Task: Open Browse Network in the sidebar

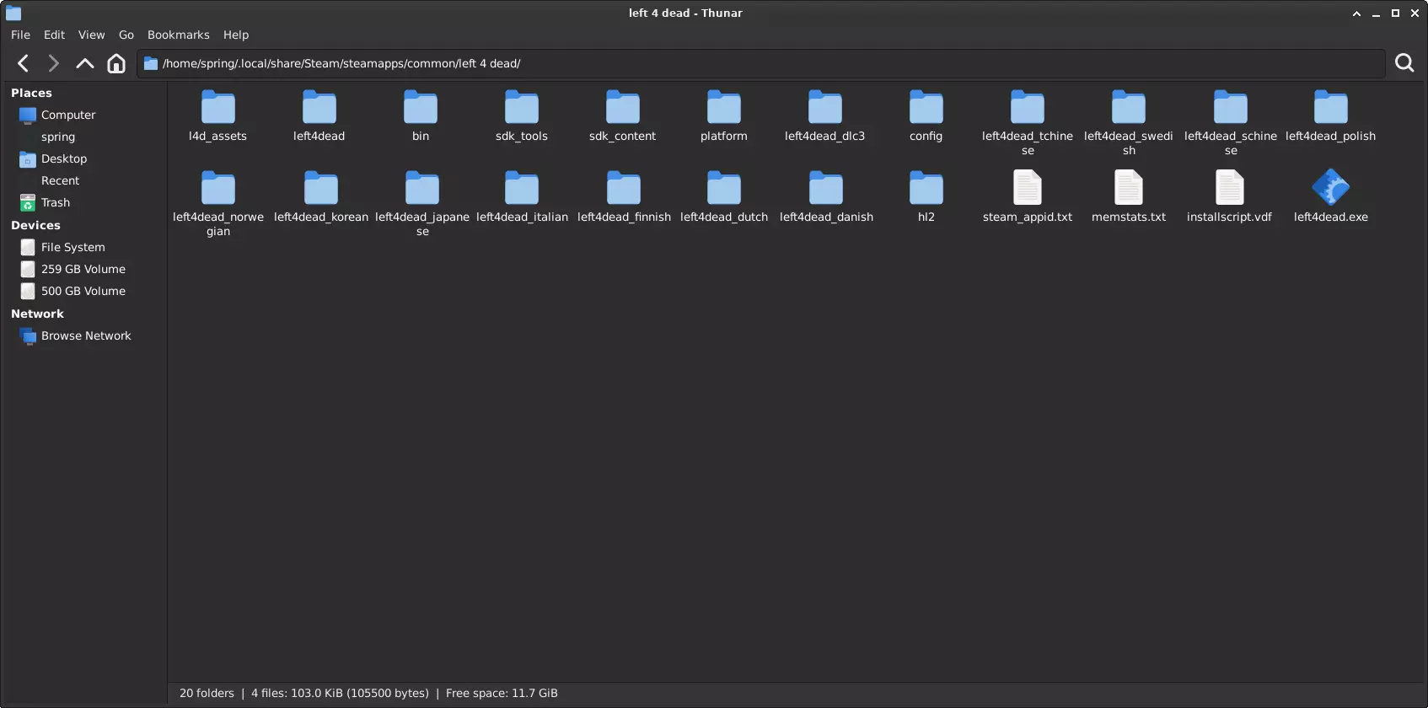Action: (x=84, y=335)
